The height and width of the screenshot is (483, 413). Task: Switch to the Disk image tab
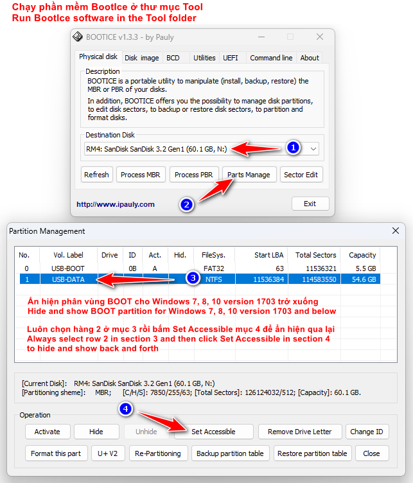click(141, 58)
